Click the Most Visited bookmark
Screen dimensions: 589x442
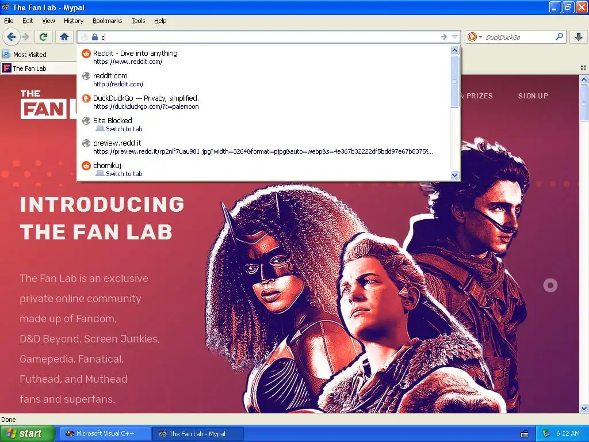coord(24,55)
